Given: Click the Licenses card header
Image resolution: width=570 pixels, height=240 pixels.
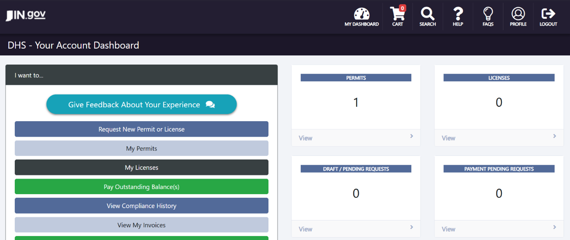Looking at the screenshot, I should coord(499,78).
